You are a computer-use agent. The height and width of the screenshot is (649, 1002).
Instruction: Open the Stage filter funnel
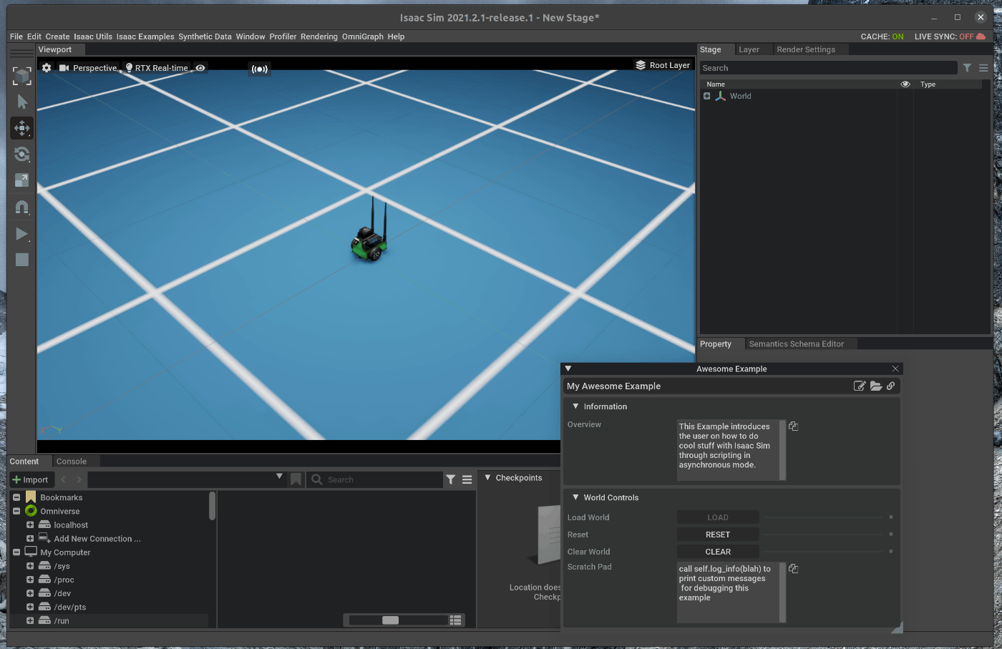(x=967, y=68)
